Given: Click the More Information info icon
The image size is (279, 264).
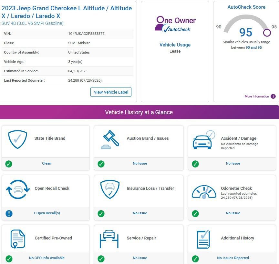Looking at the screenshot, I should click(x=273, y=96).
